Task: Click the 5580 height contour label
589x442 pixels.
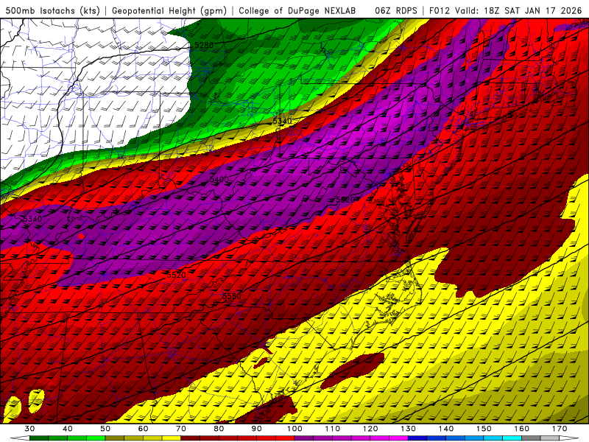Action: [x=232, y=296]
